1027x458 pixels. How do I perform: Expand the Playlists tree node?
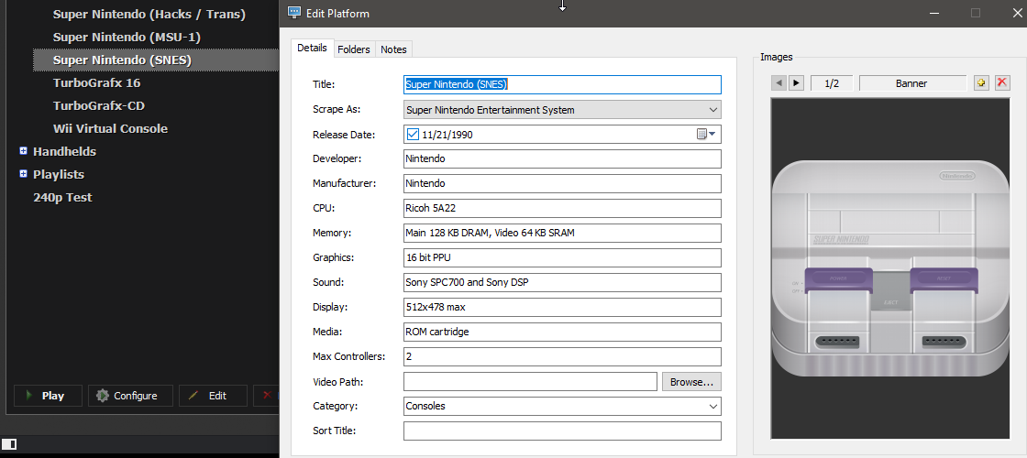[x=24, y=174]
